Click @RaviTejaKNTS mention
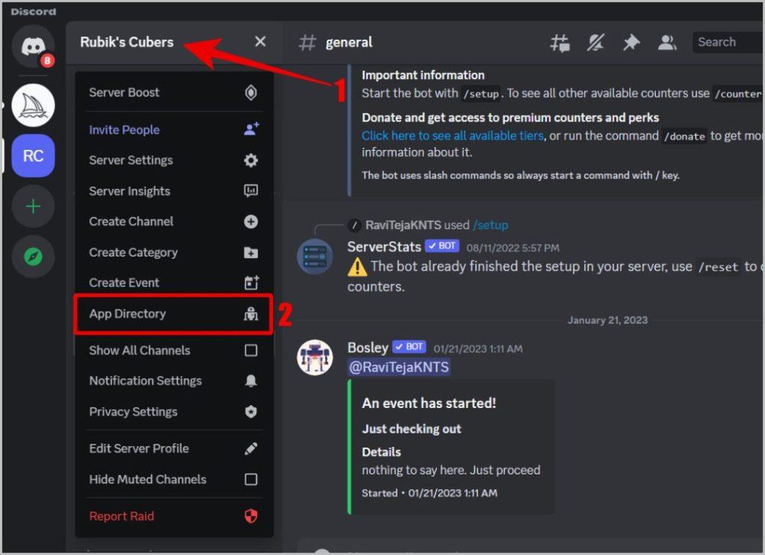The height and width of the screenshot is (555, 765). click(399, 367)
